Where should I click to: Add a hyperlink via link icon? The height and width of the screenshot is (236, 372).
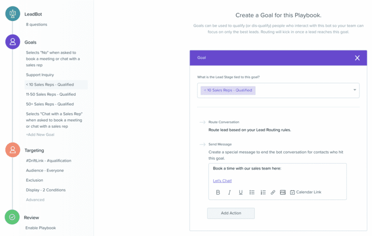[x=273, y=192]
